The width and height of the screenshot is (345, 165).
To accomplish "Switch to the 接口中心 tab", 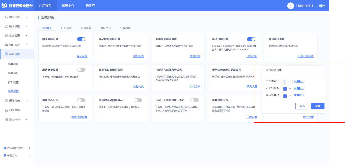I will 105,28.
